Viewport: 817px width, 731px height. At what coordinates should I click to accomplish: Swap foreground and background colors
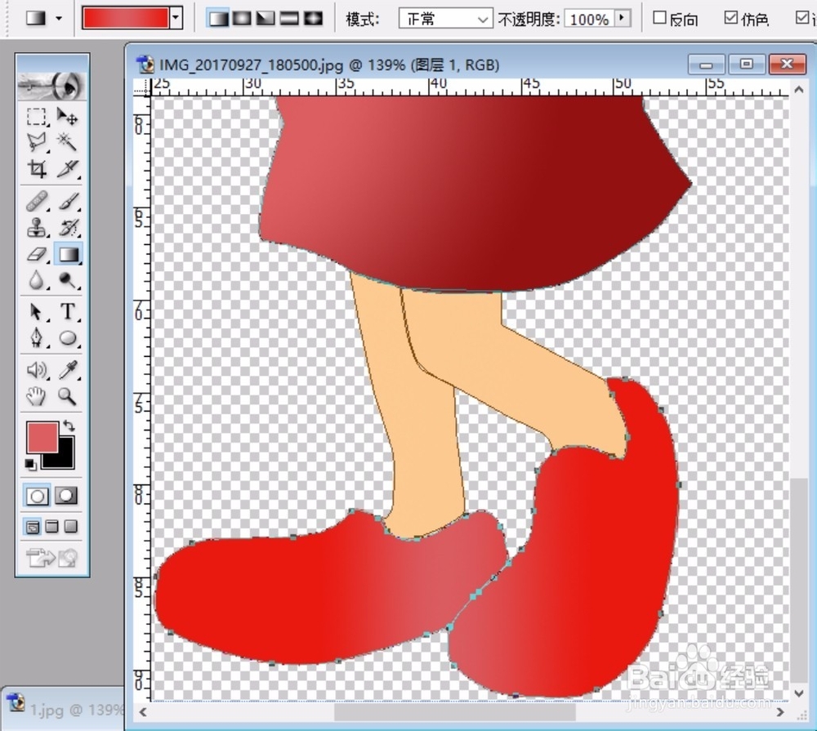point(69,426)
